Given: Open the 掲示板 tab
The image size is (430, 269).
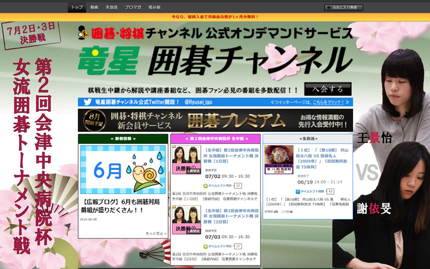Looking at the screenshot, I should [155, 7].
